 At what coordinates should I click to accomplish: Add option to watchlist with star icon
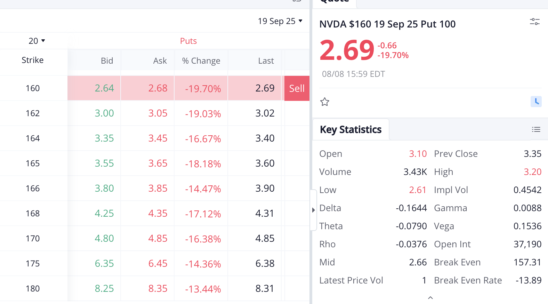325,102
